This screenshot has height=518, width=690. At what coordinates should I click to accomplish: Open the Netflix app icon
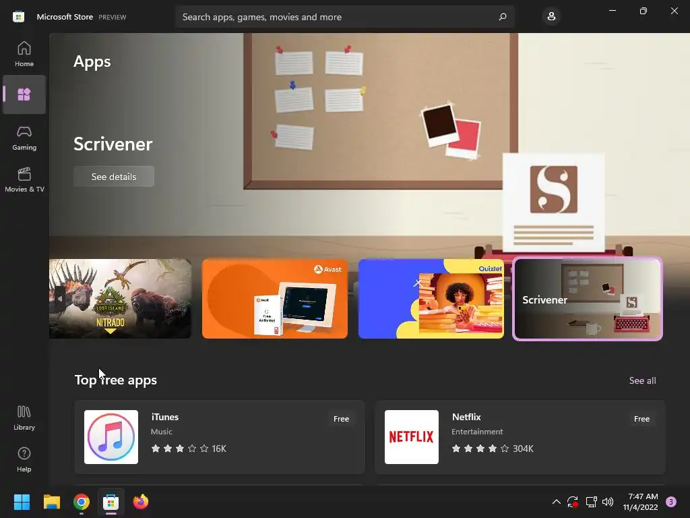(412, 437)
